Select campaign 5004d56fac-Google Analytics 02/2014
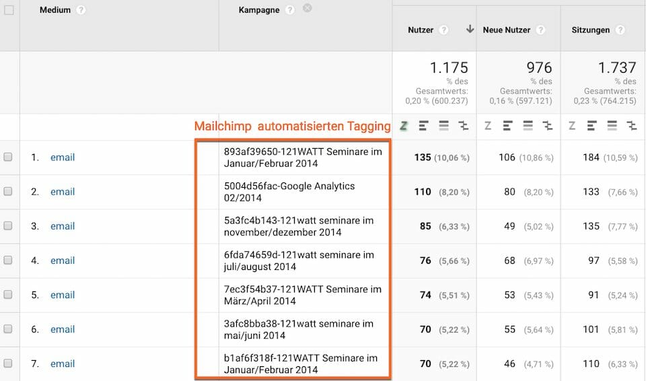Image resolution: width=646 pixels, height=381 pixels. (289, 192)
